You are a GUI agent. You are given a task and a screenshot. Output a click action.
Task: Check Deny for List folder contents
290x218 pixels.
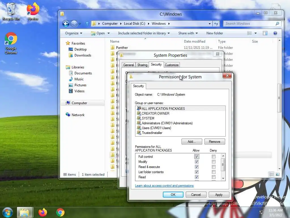click(x=214, y=172)
